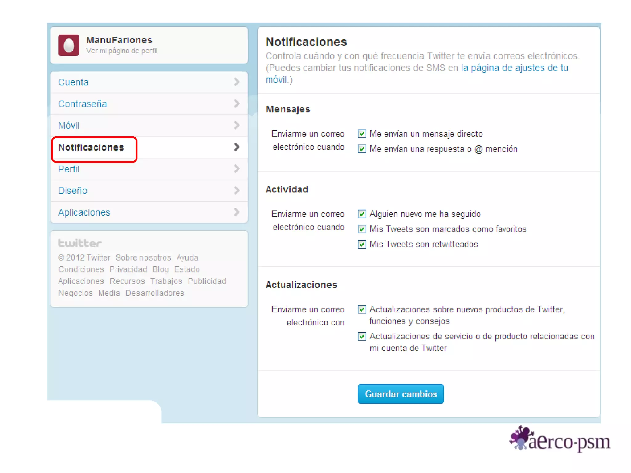Click 'Ver mi página de perfil' link
Image resolution: width=631 pixels, height=473 pixels.
point(122,51)
